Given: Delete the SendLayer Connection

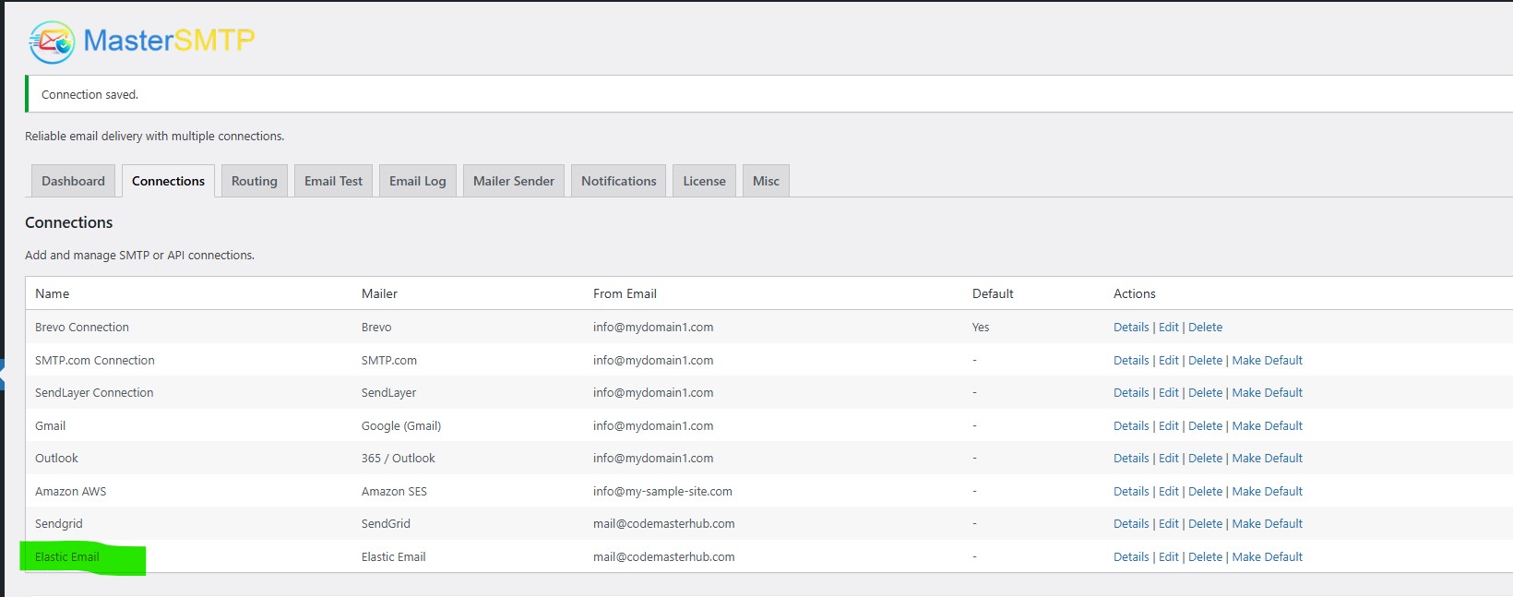Looking at the screenshot, I should pyautogui.click(x=1205, y=393).
